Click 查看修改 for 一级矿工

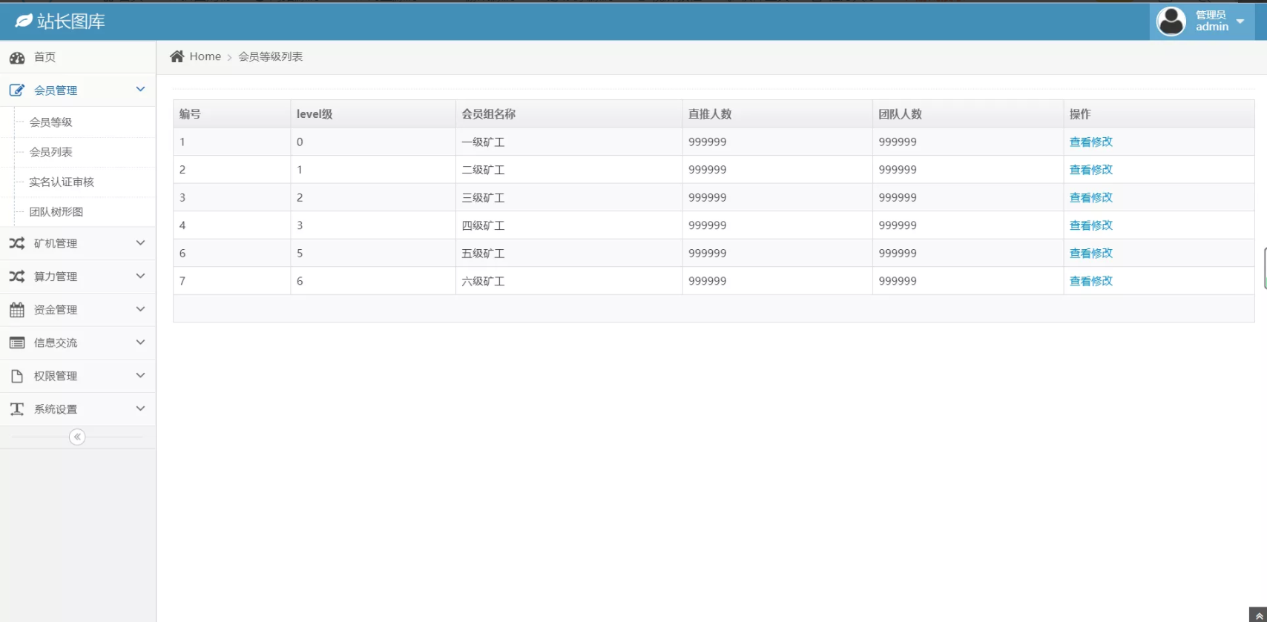coord(1090,142)
